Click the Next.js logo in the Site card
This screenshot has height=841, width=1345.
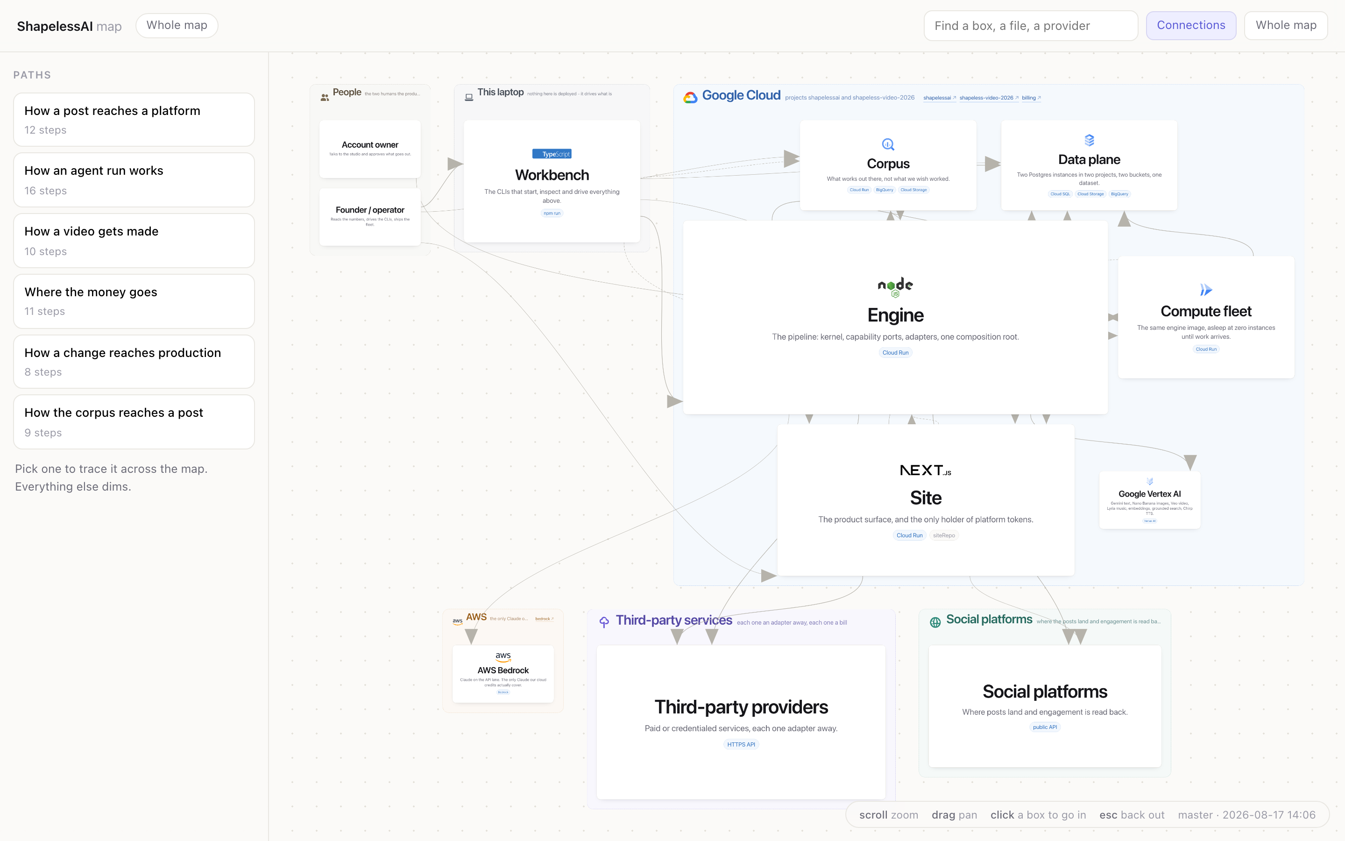click(x=925, y=470)
